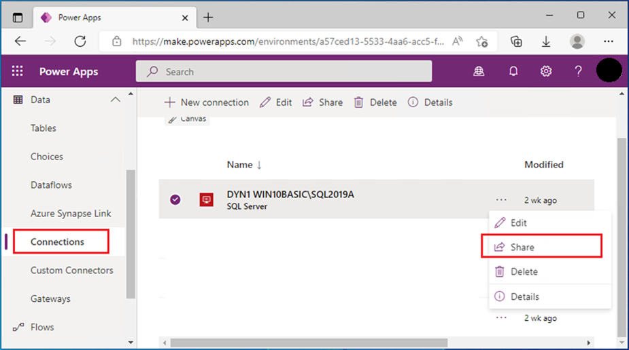This screenshot has height=350, width=629.
Task: Open a new browser tab
Action: tap(208, 17)
